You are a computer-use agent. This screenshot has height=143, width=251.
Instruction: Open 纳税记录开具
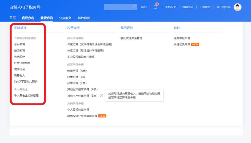point(182,44)
